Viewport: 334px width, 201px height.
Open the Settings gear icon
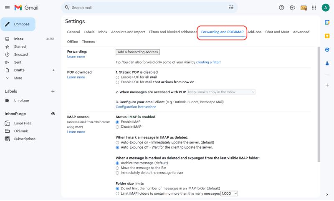pos(292,7)
